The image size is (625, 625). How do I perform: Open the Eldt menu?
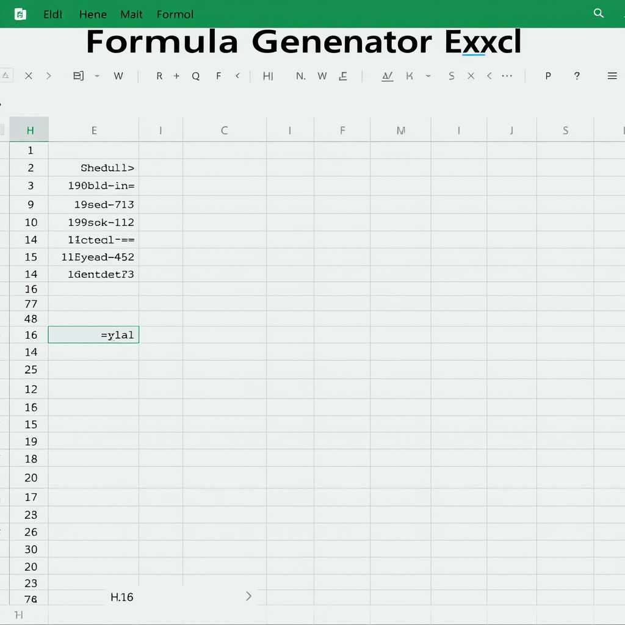[x=52, y=14]
